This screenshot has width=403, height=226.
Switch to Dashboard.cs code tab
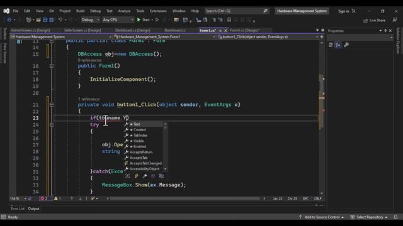175,30
